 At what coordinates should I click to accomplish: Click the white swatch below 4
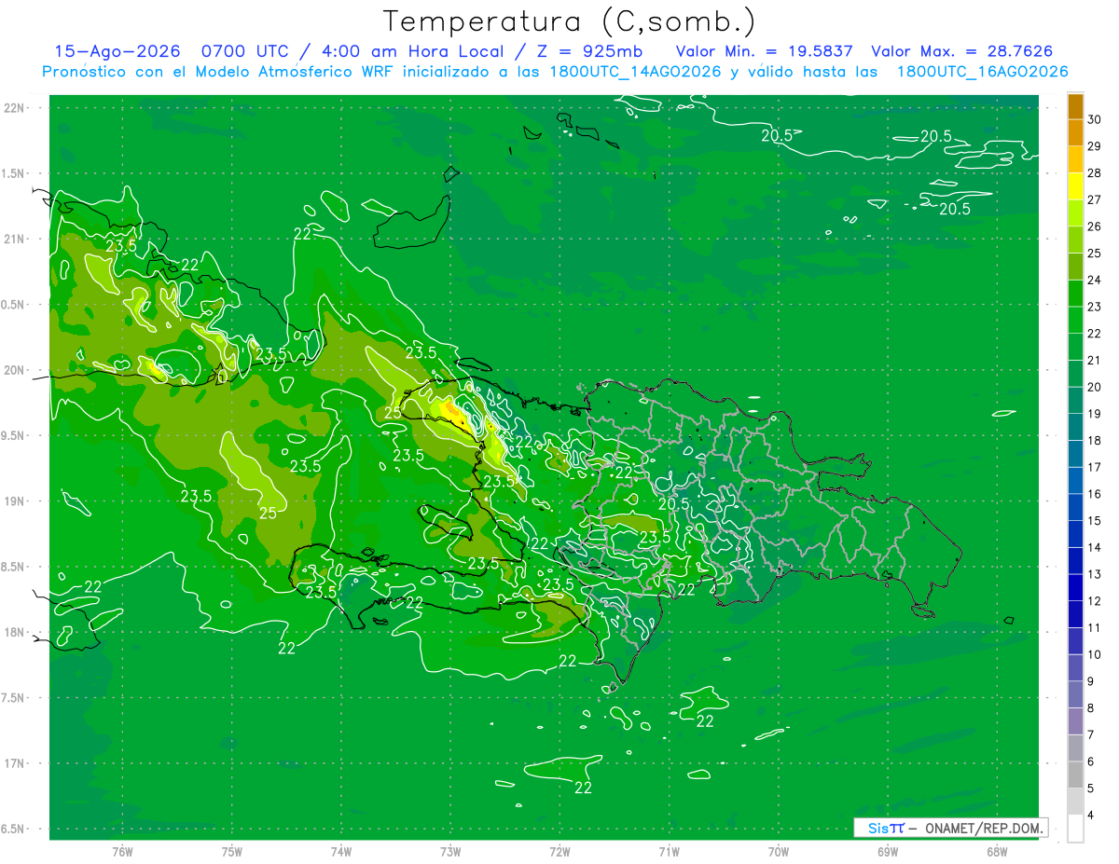(1075, 829)
